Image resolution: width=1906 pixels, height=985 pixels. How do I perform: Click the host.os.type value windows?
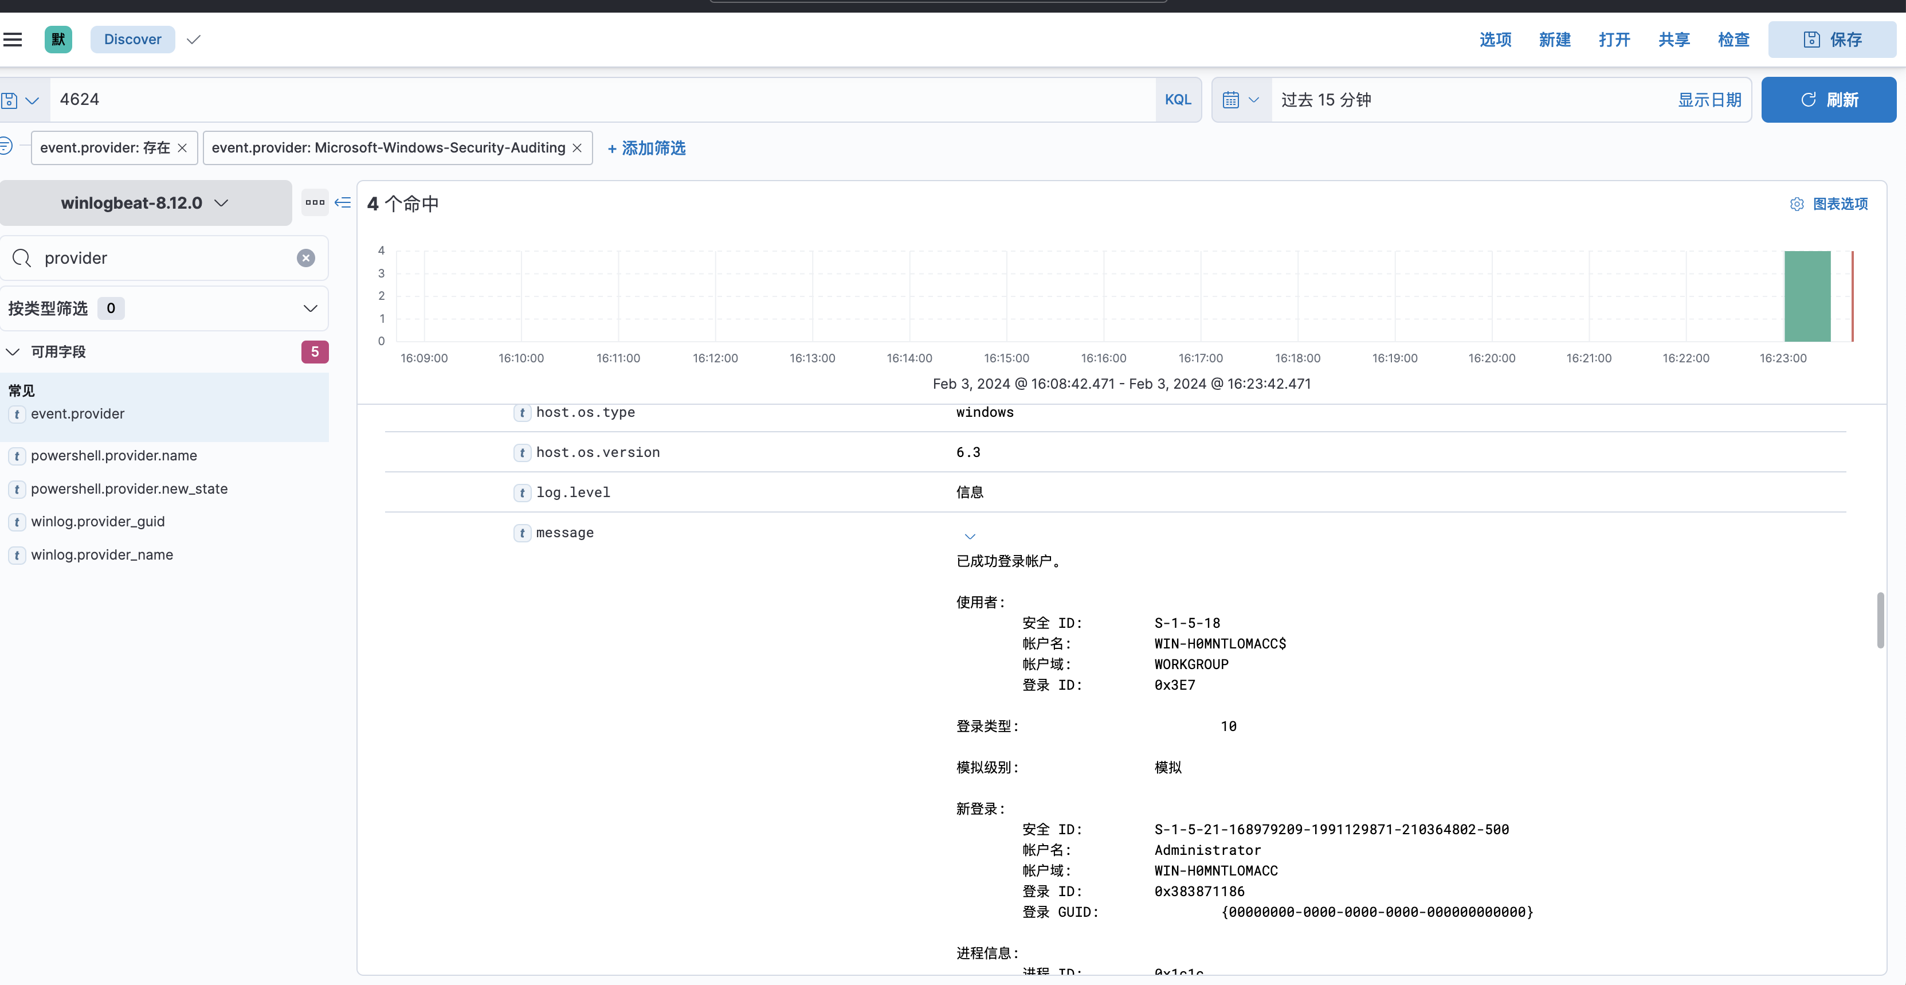pyautogui.click(x=985, y=413)
